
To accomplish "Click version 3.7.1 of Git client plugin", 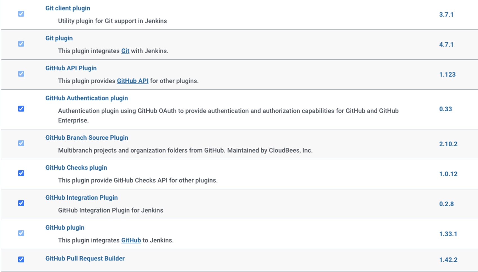I will click(446, 15).
